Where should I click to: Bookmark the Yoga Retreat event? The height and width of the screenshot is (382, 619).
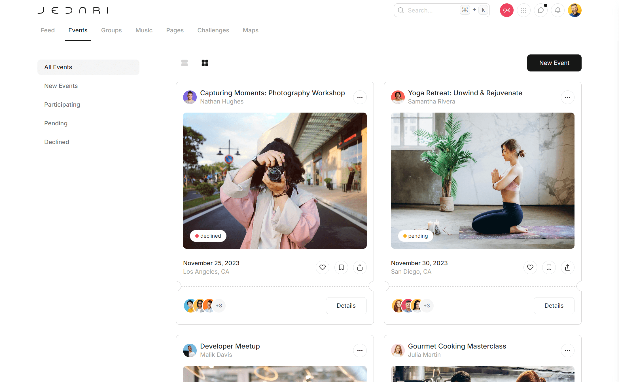pos(549,267)
